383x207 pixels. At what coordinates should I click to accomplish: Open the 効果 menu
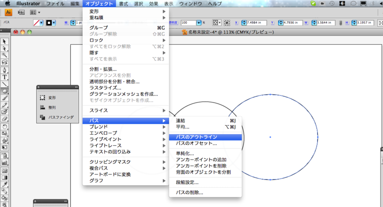(154, 4)
